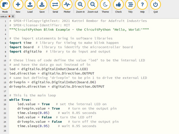Click empty line 26 in editor

coord(94,130)
